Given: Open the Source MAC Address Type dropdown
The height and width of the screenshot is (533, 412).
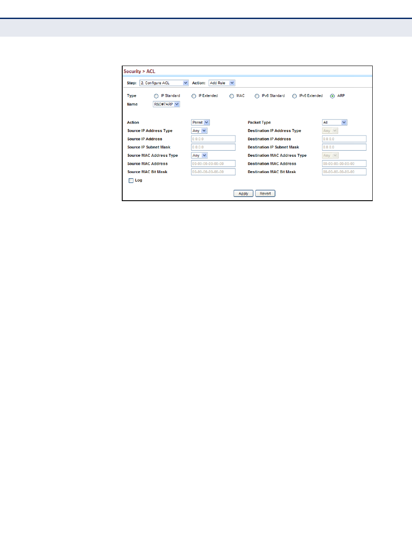Looking at the screenshot, I should [x=199, y=155].
